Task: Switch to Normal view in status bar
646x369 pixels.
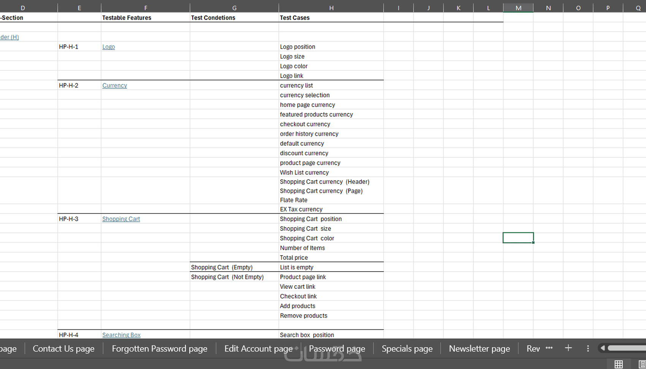Action: tap(619, 364)
